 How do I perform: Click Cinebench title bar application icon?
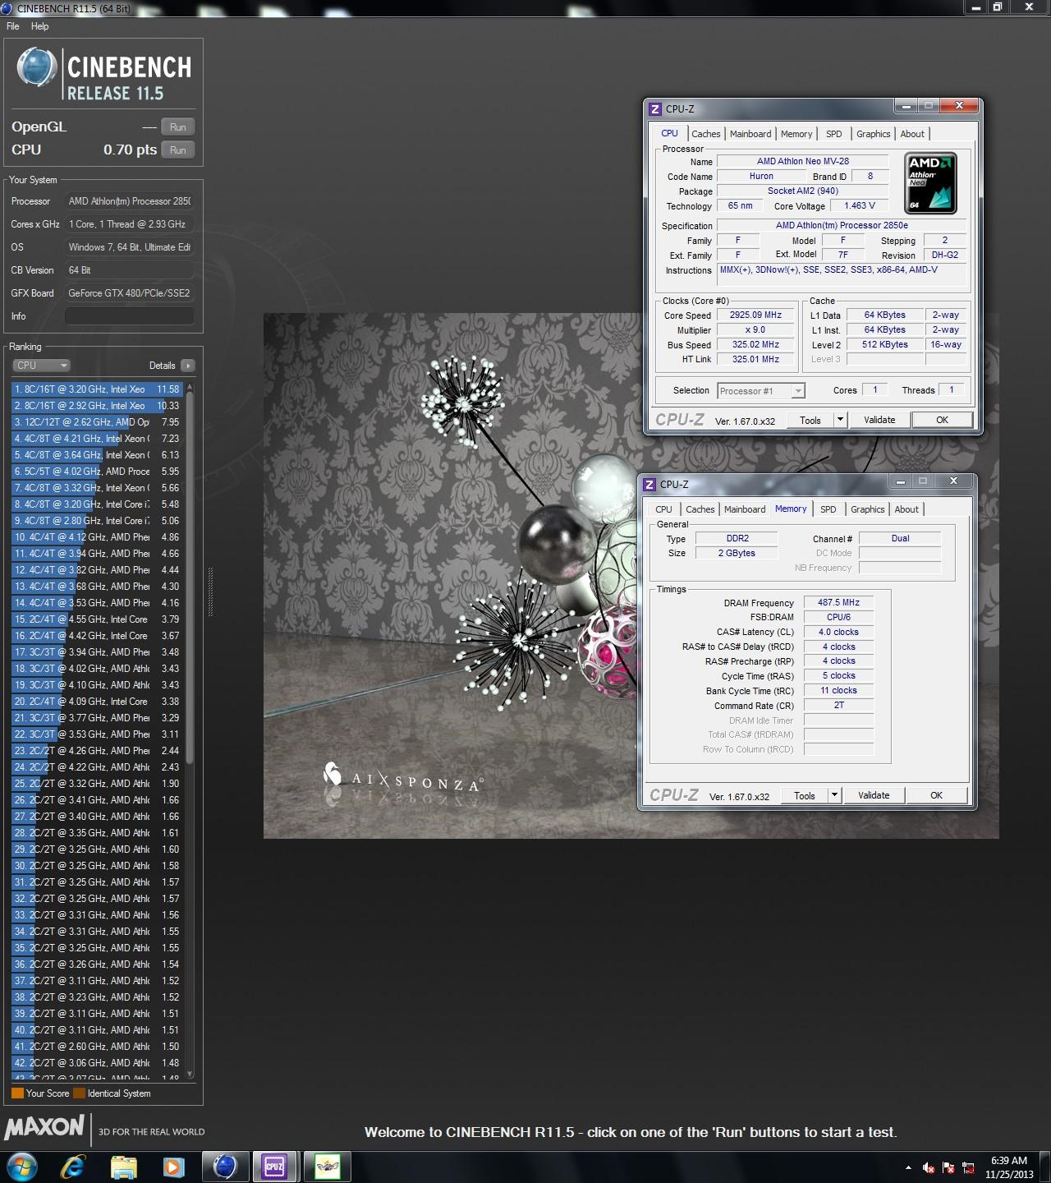point(7,8)
